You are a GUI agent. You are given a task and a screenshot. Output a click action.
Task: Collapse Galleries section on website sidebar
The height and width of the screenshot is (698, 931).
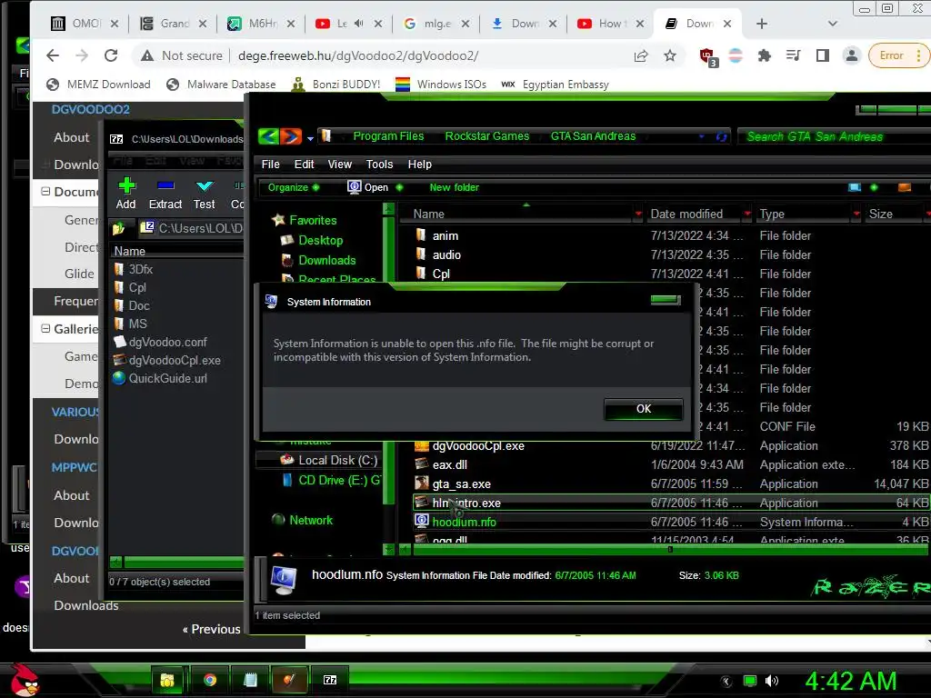45,329
